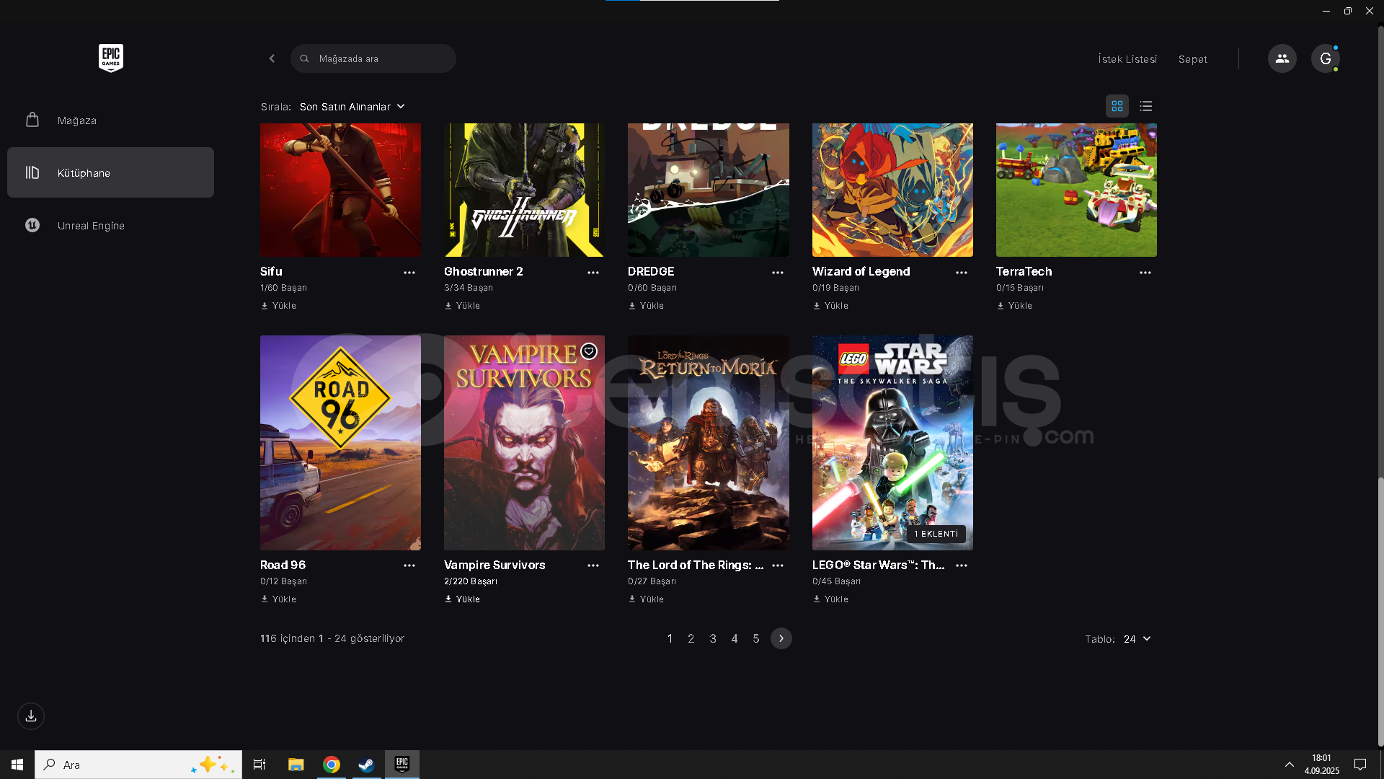Screen dimensions: 1384x779
Task: Switch to list view
Action: pos(1146,106)
